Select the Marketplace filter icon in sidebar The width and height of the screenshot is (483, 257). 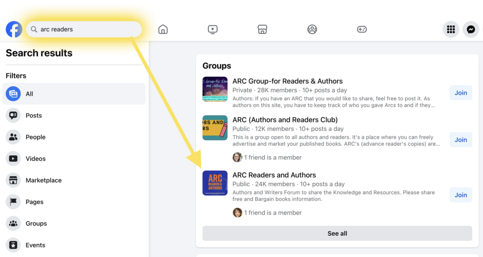13,180
